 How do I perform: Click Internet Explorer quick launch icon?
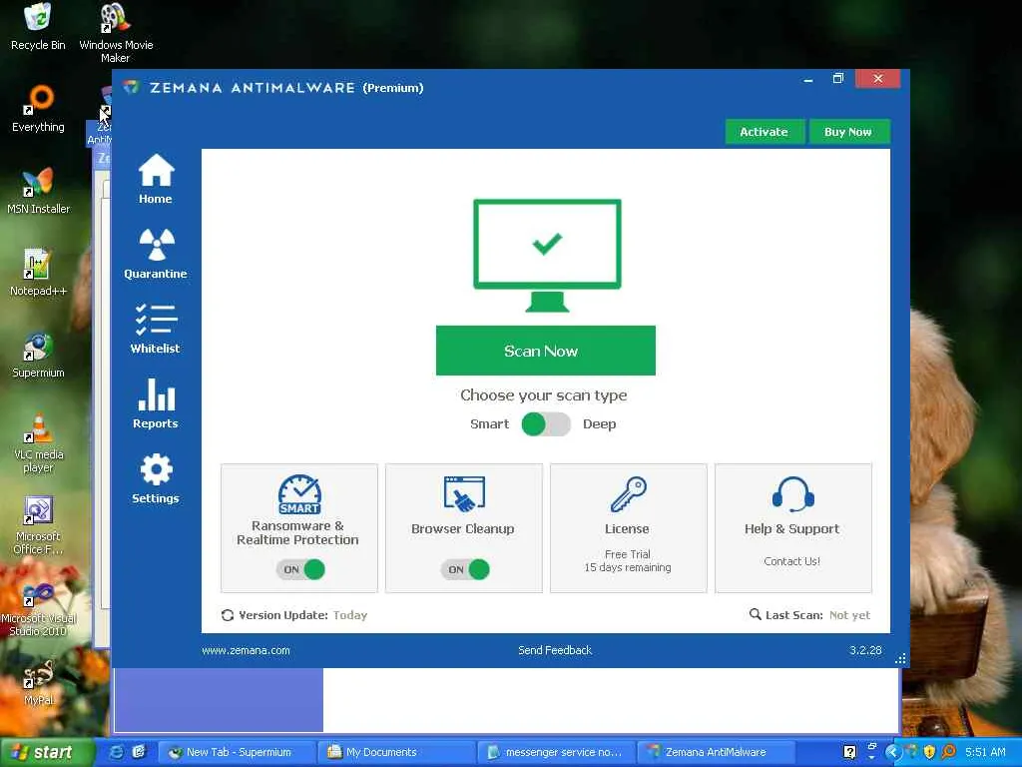116,752
